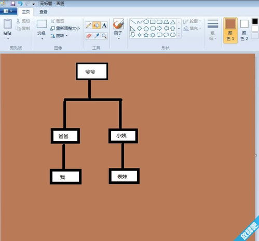Switch to the Home (主页) tab
The height and width of the screenshot is (241, 259).
26,12
